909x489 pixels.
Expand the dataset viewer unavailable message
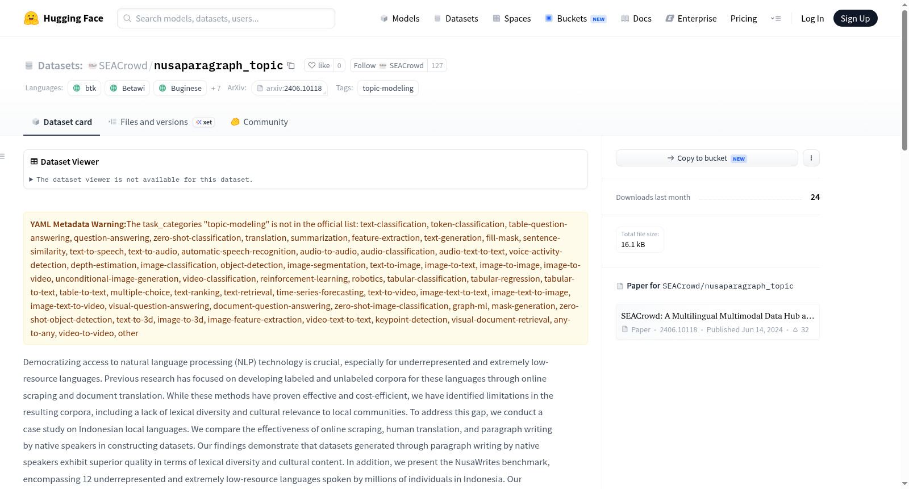[141, 179]
